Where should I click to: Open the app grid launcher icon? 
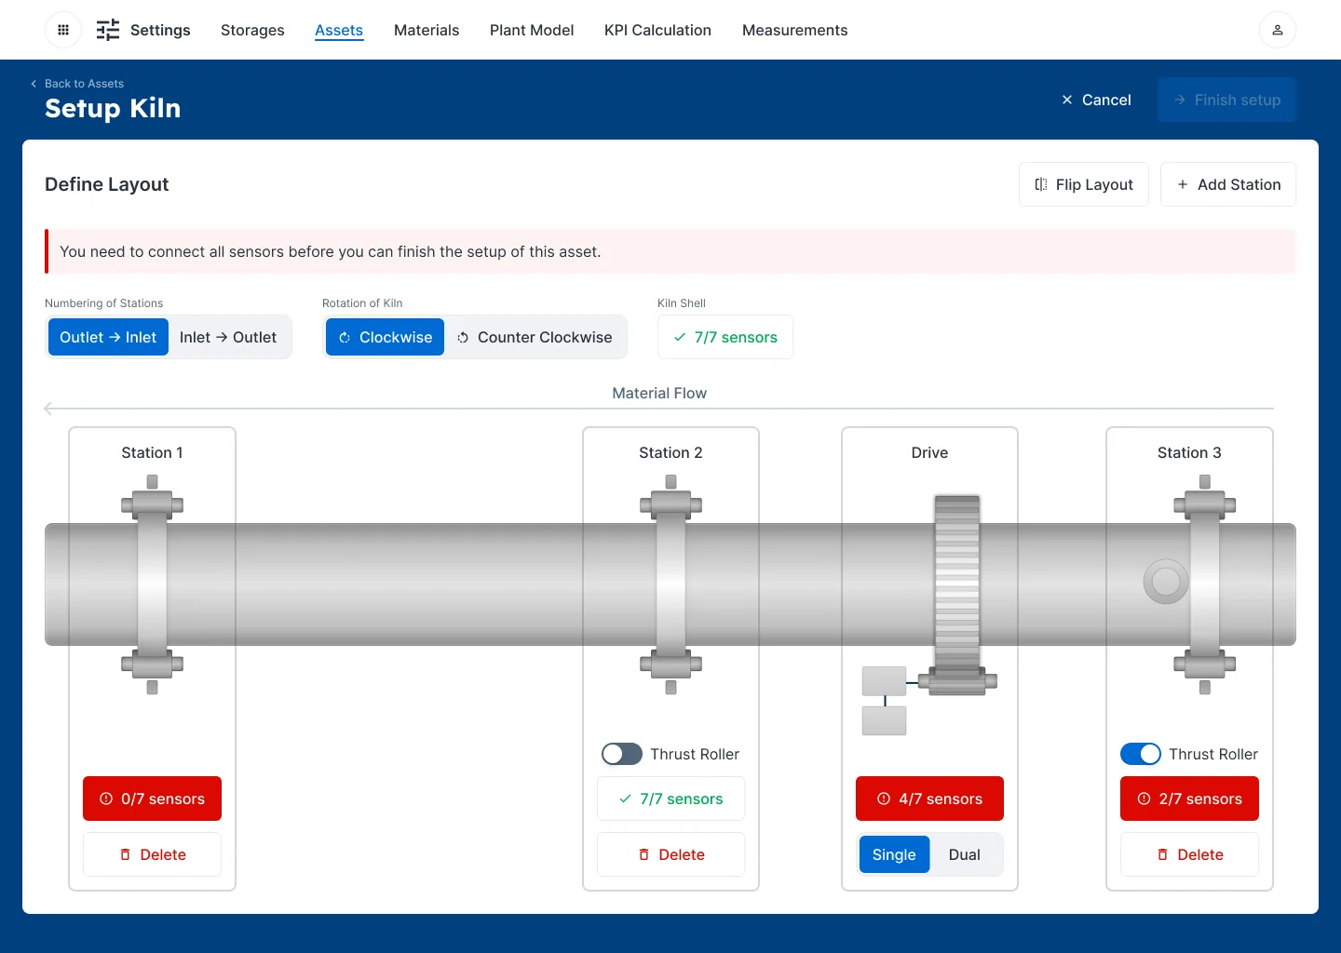[63, 30]
